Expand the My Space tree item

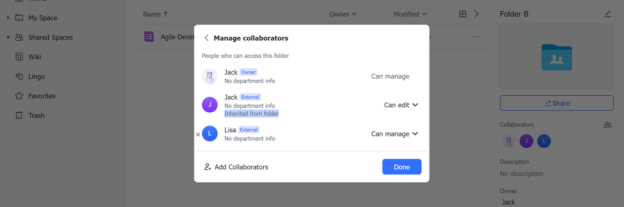[8, 18]
